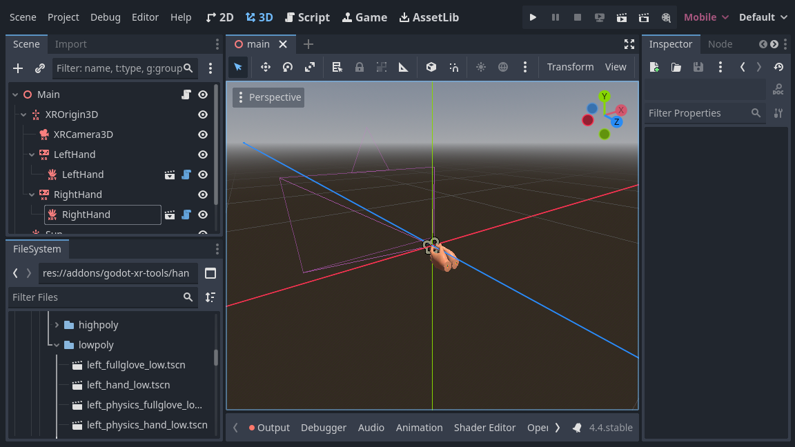Select the Move tool in the 3D toolbar

[266, 67]
